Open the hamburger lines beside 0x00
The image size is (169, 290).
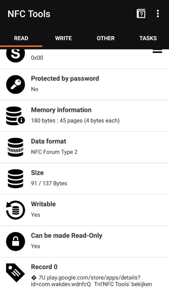coord(157,51)
